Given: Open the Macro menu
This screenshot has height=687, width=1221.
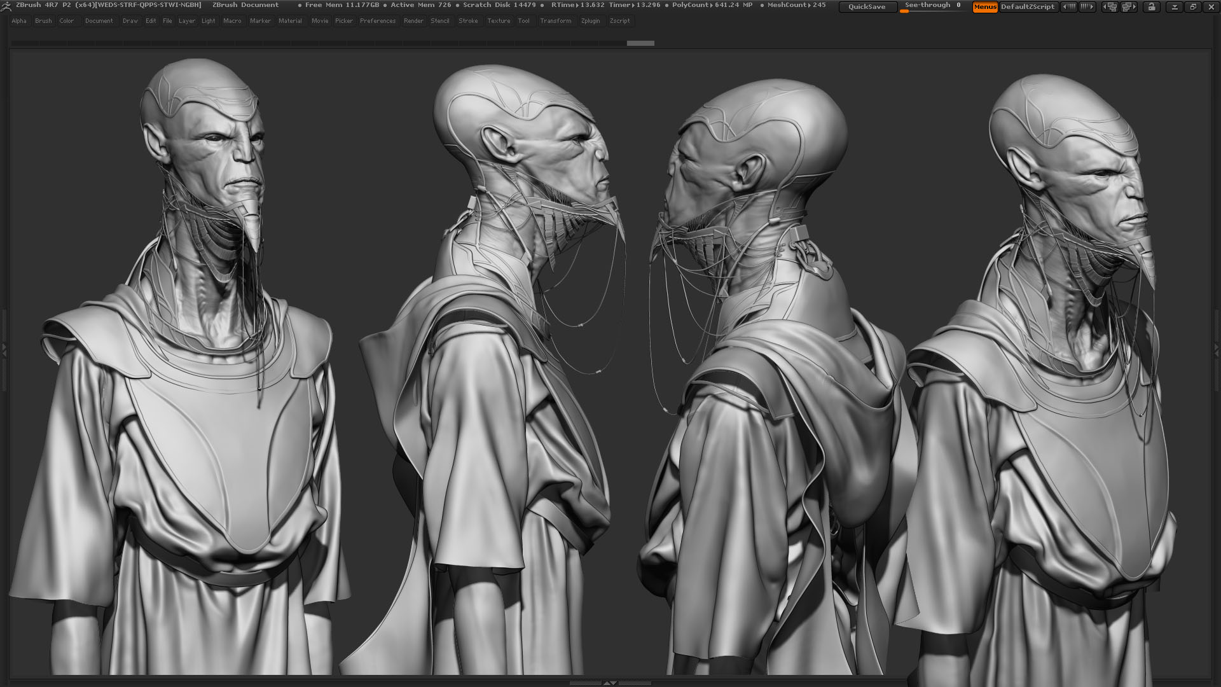Looking at the screenshot, I should point(232,21).
